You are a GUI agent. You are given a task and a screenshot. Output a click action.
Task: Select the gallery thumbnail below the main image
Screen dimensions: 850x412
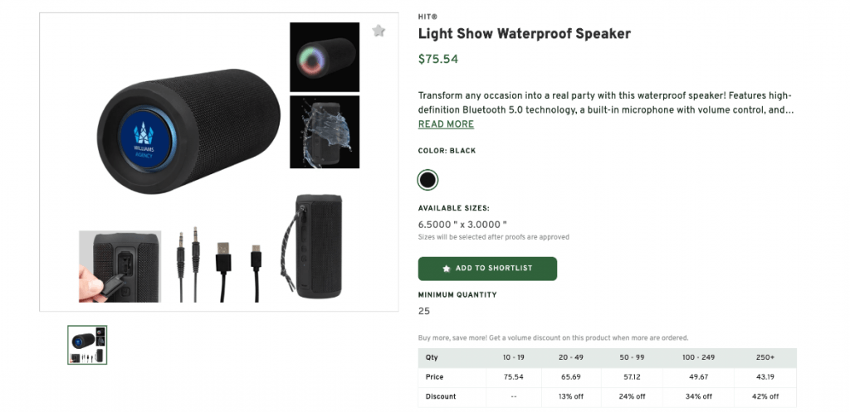tap(87, 345)
